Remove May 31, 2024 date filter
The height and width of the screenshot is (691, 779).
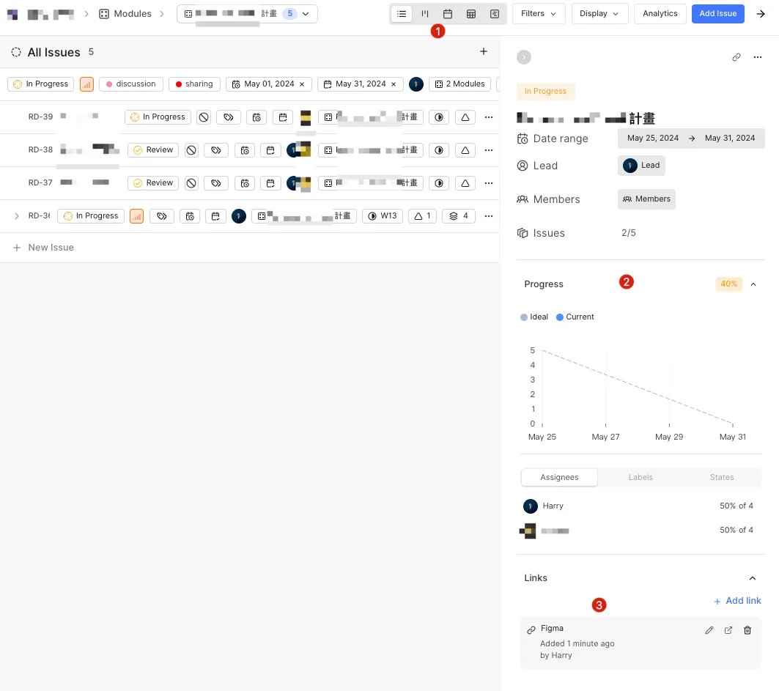pyautogui.click(x=394, y=84)
